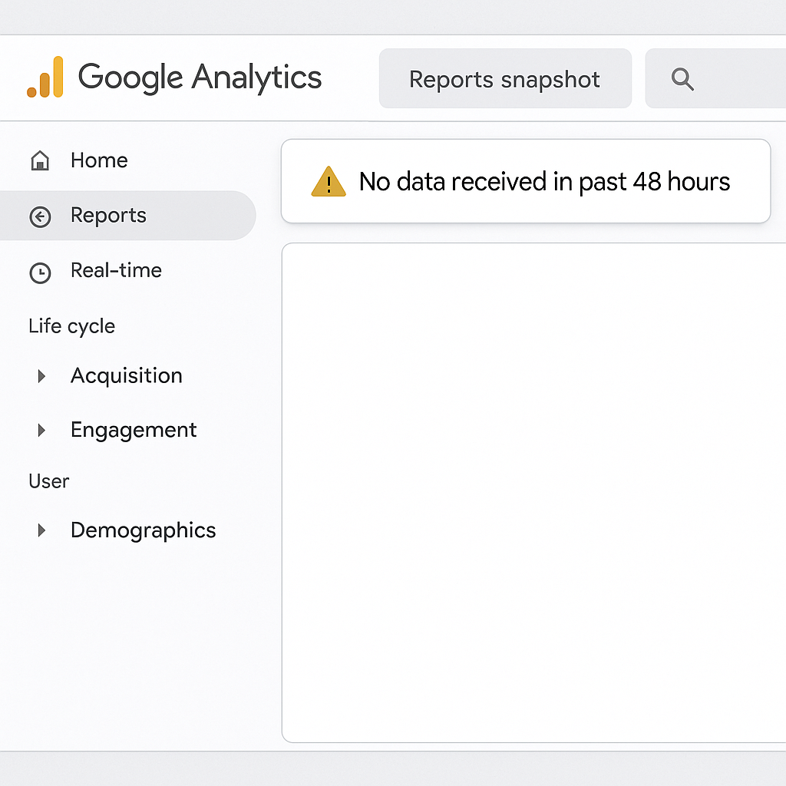
Task: Click into the search field
Action: pos(715,79)
